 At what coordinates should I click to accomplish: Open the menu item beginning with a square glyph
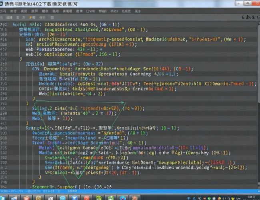click(x=90, y=11)
